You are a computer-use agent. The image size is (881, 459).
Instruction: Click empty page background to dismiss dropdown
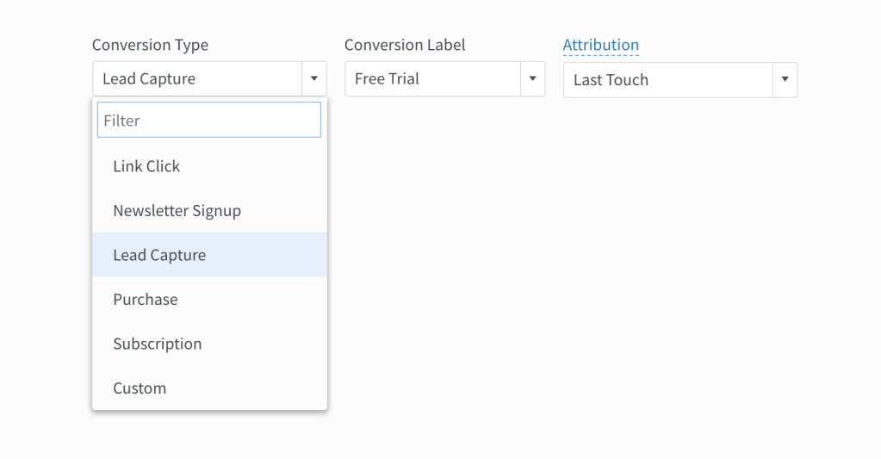point(603,301)
